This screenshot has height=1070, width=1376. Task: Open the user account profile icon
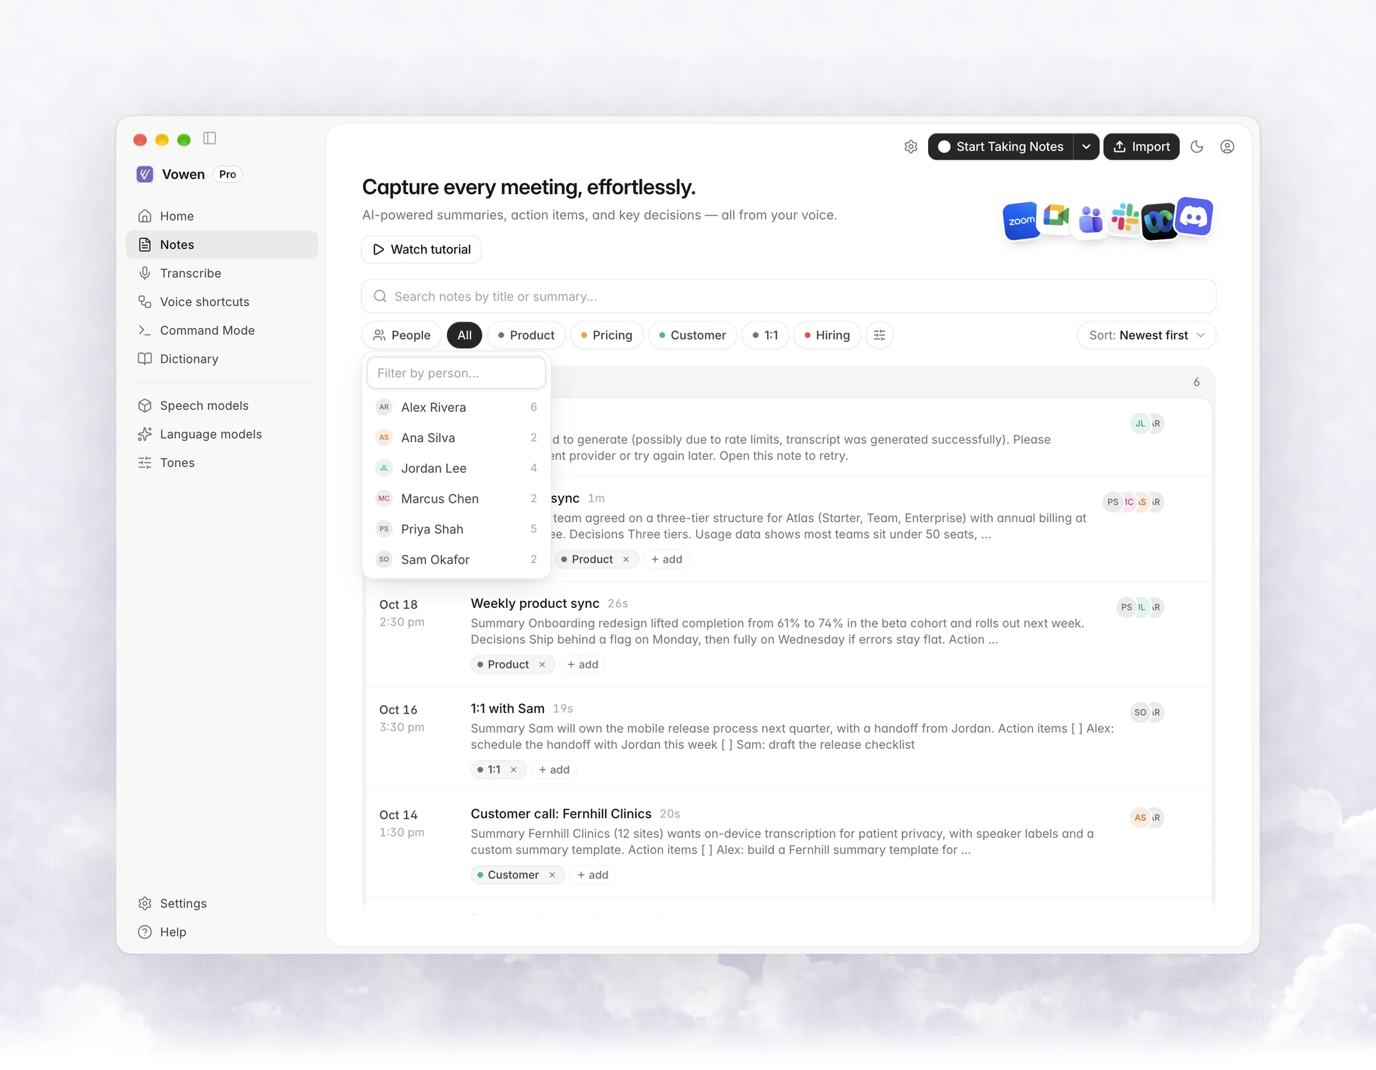pyautogui.click(x=1227, y=146)
